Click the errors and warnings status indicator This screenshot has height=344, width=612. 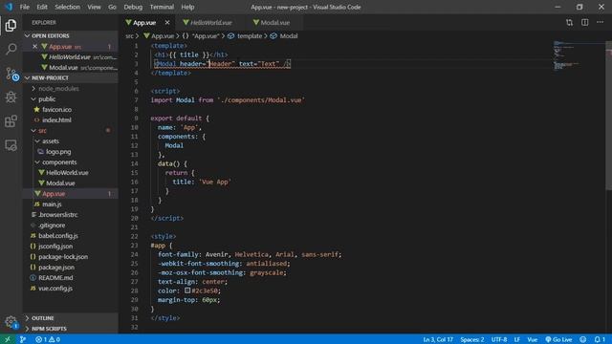coord(48,340)
